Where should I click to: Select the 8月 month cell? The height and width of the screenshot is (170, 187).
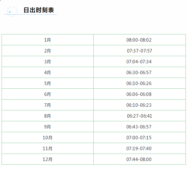point(48,116)
